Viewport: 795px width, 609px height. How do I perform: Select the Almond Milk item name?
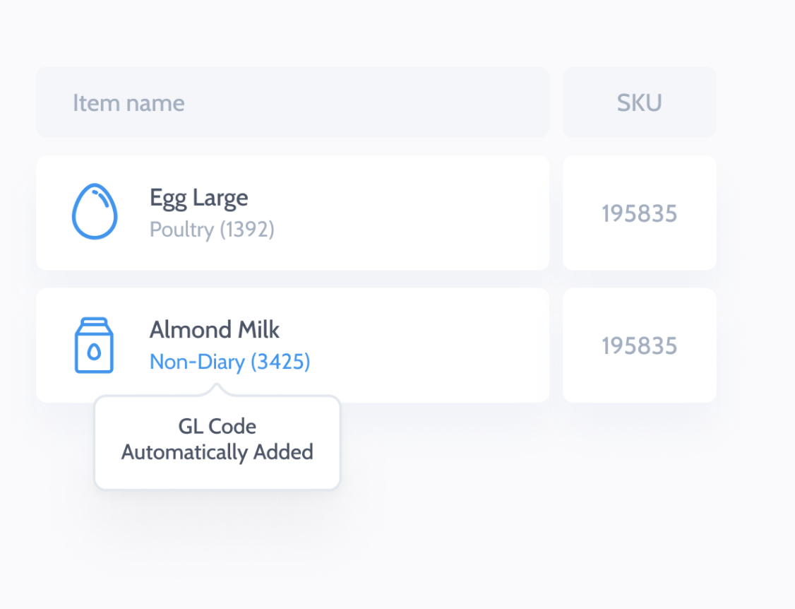[215, 330]
